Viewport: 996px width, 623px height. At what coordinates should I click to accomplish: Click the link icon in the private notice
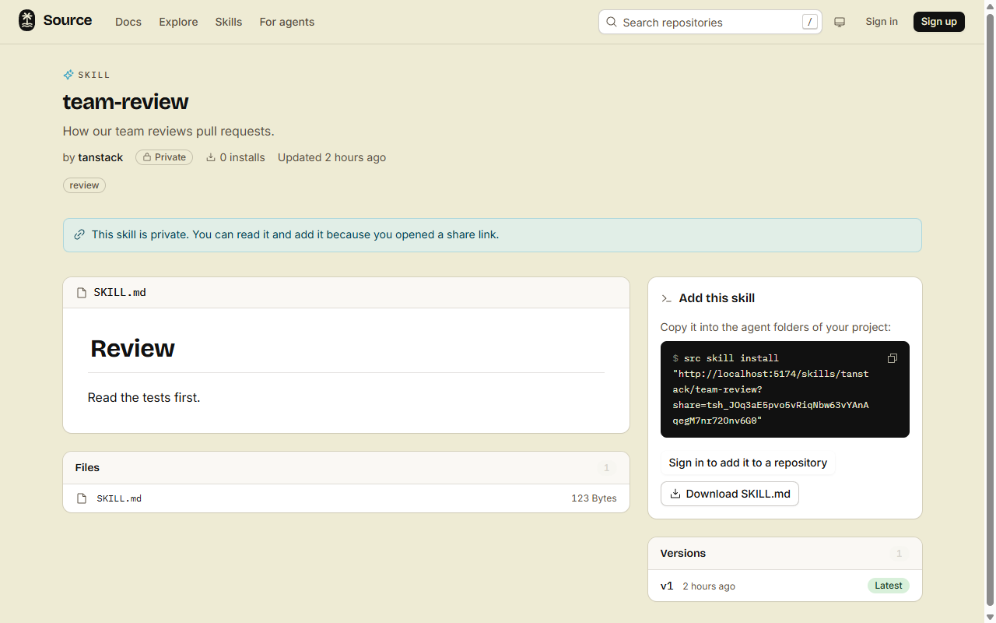[79, 234]
